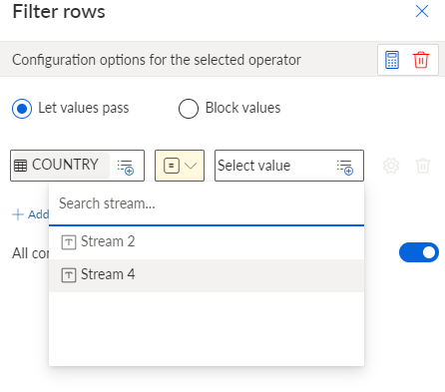Open condition settings gear icon
This screenshot has width=445, height=392.
coord(391,166)
